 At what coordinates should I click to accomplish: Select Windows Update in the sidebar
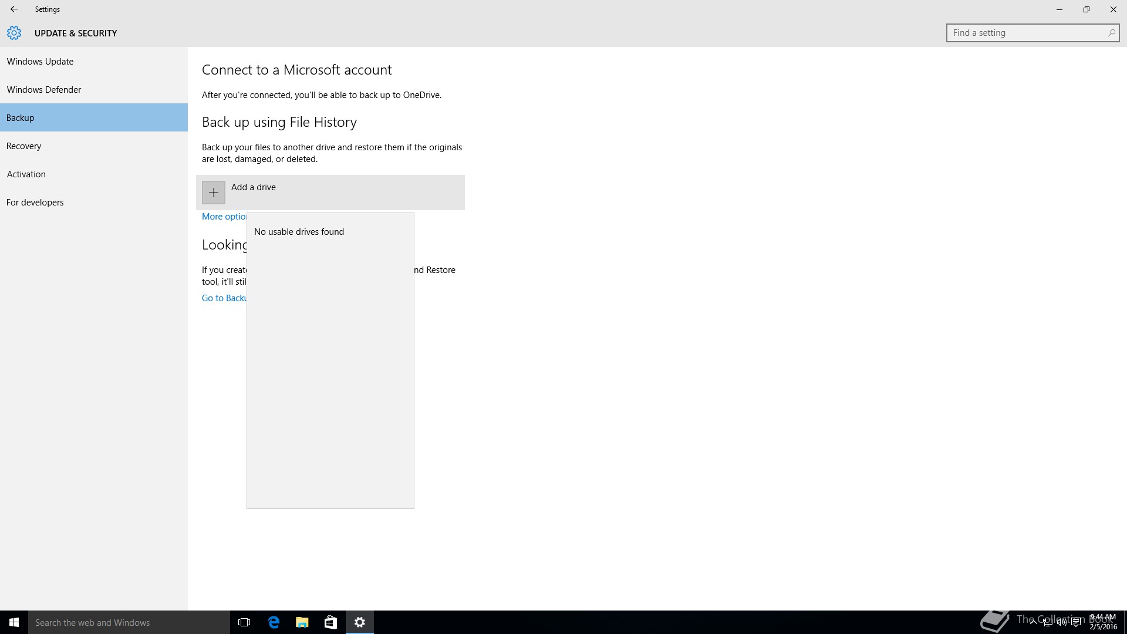point(94,61)
